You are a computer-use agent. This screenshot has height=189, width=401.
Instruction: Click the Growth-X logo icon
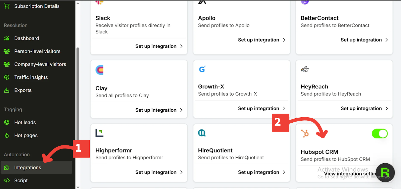(202, 69)
